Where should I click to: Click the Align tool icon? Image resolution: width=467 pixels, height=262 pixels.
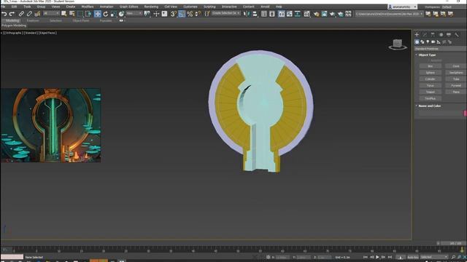[x=255, y=14]
